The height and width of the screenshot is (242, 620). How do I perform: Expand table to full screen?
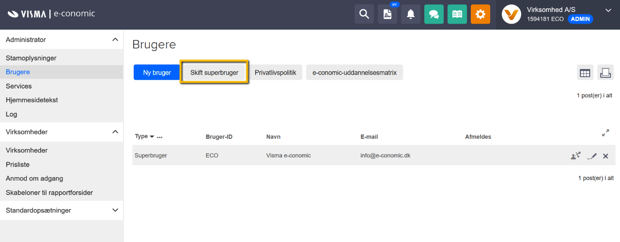pos(605,132)
